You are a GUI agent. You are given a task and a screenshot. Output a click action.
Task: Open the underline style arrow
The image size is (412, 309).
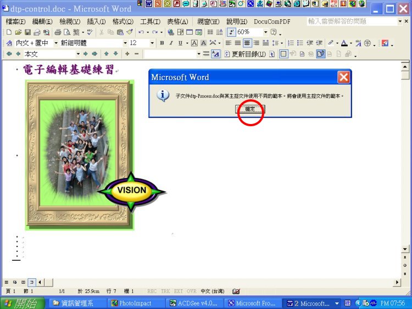pyautogui.click(x=187, y=43)
